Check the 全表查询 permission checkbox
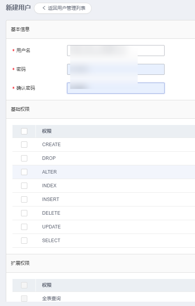This screenshot has width=195, height=306. (x=24, y=299)
